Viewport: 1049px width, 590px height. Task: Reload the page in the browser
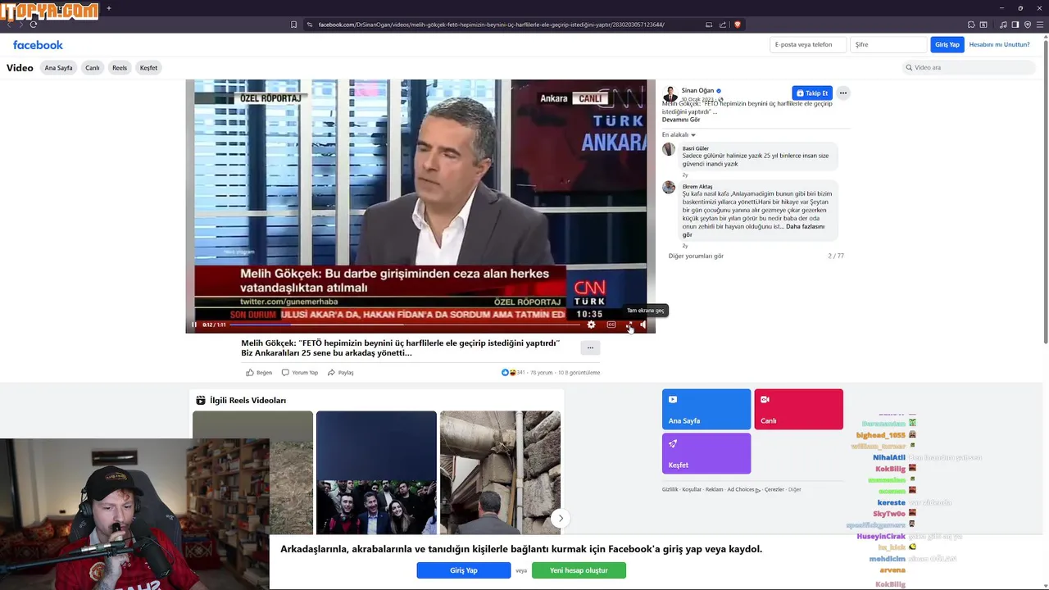pos(34,25)
